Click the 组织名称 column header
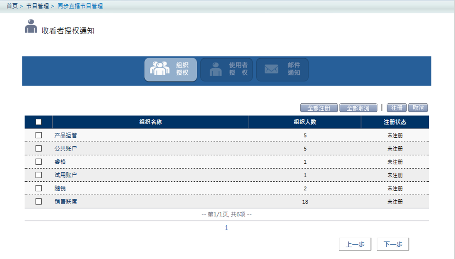Viewport: 455px width, 259px height. click(x=150, y=122)
